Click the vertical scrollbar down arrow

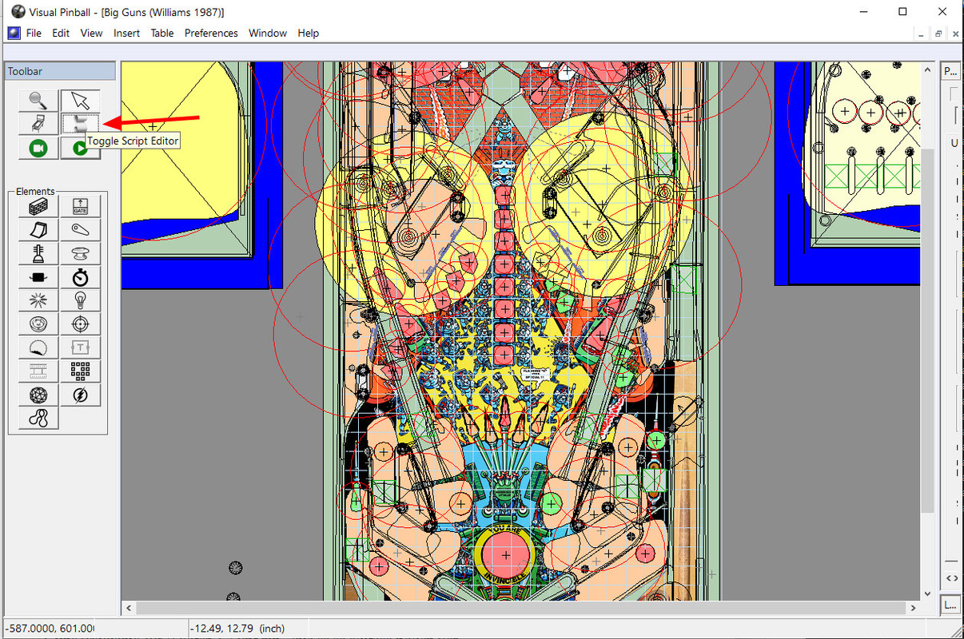927,593
